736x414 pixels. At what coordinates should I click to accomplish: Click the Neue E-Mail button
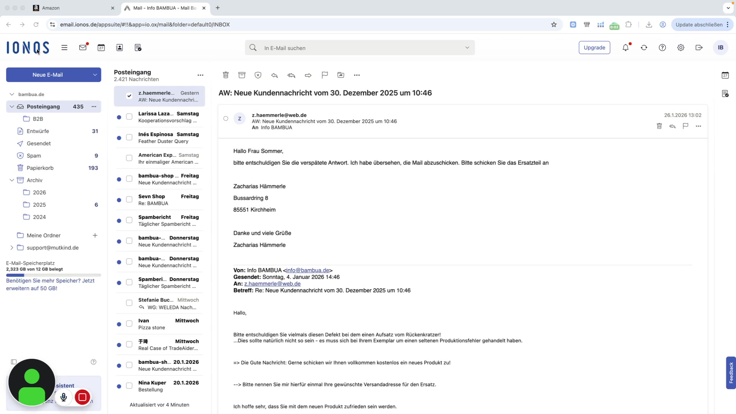pos(48,75)
